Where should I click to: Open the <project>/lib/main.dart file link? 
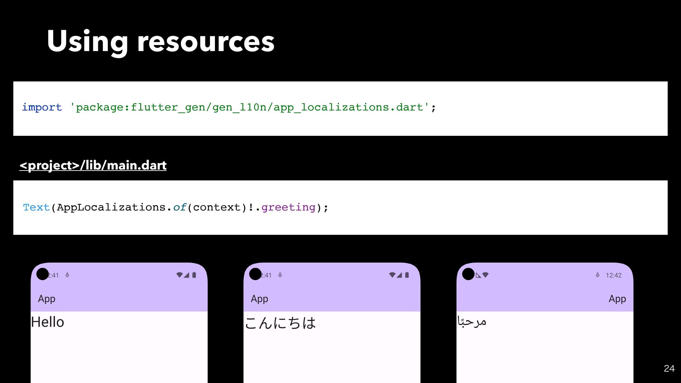pyautogui.click(x=93, y=165)
